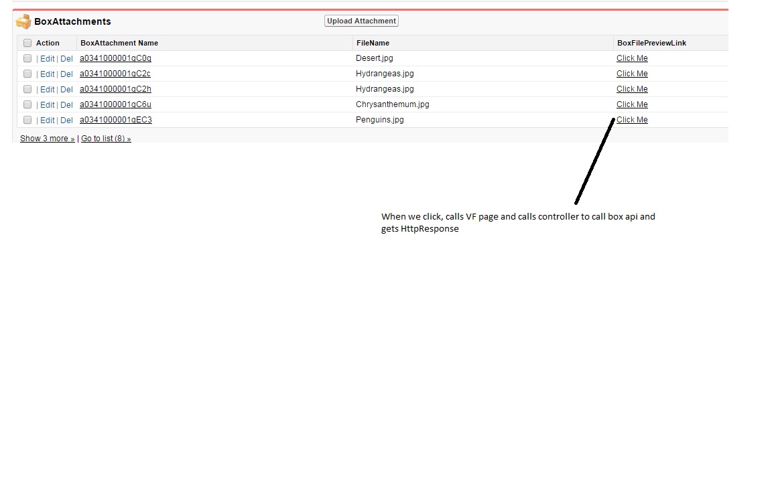The width and height of the screenshot is (772, 482).
Task: Check the box for Penguins.jpg row
Action: pyautogui.click(x=27, y=120)
